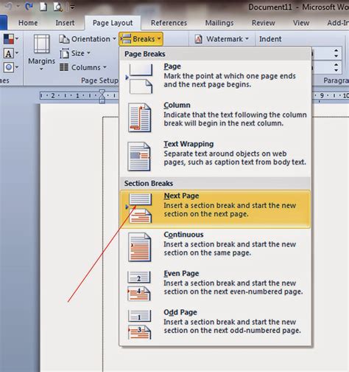Click the Print Preview icon in quick access toolbar

58,7
